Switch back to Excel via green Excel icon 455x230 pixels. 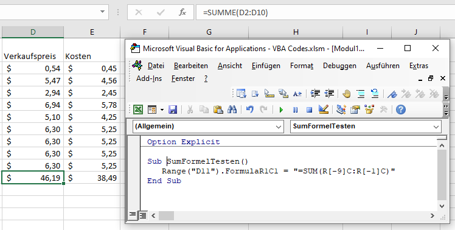(x=138, y=110)
